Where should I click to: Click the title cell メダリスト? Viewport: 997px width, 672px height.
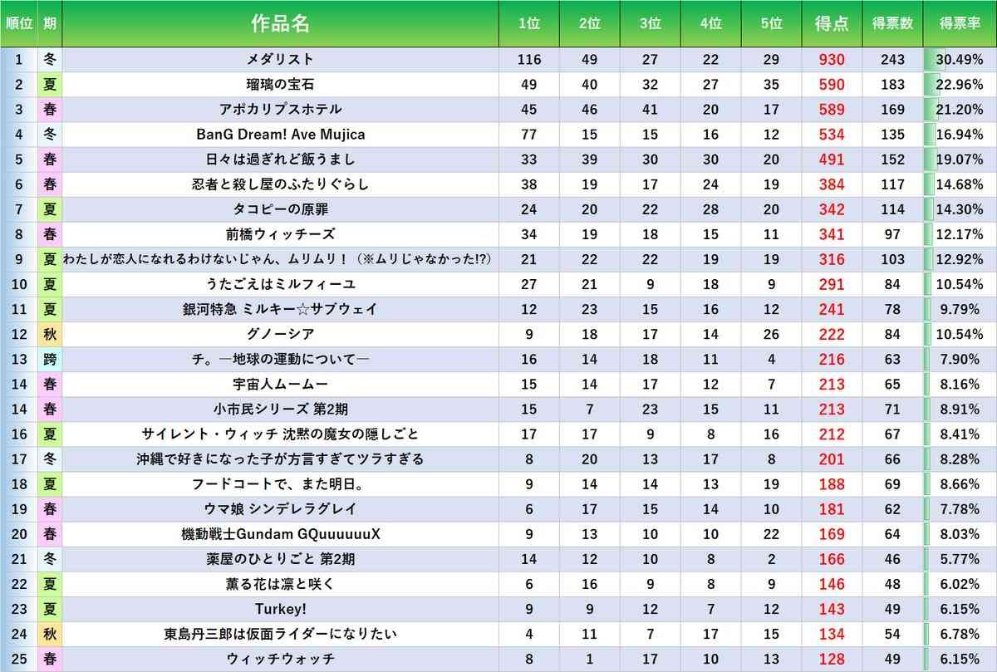280,60
